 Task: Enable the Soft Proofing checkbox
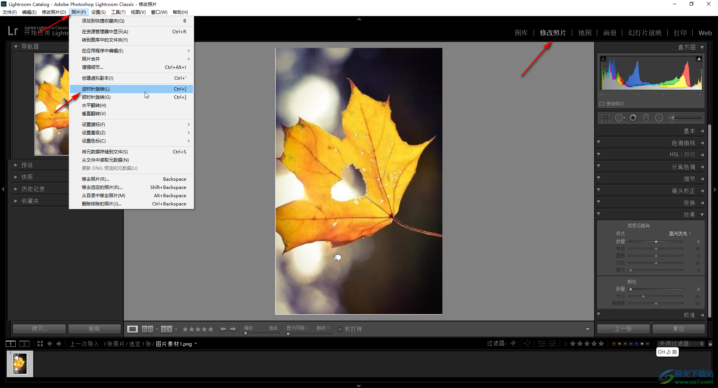click(340, 329)
